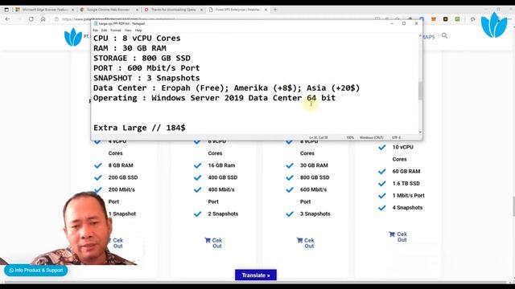515x289 pixels.
Task: Click the Notepad scroll down arrow
Action: [420, 132]
